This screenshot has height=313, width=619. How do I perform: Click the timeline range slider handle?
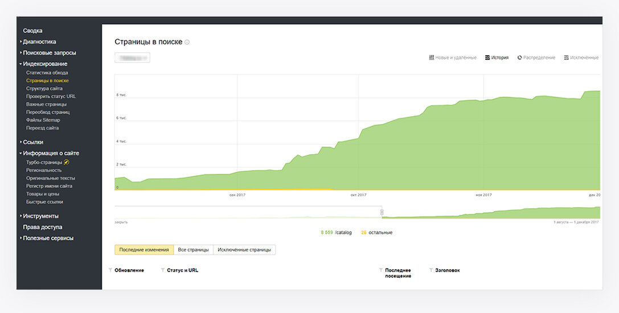pos(382,212)
